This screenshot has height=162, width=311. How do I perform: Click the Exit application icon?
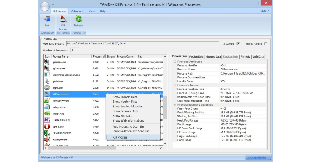pos(47,19)
